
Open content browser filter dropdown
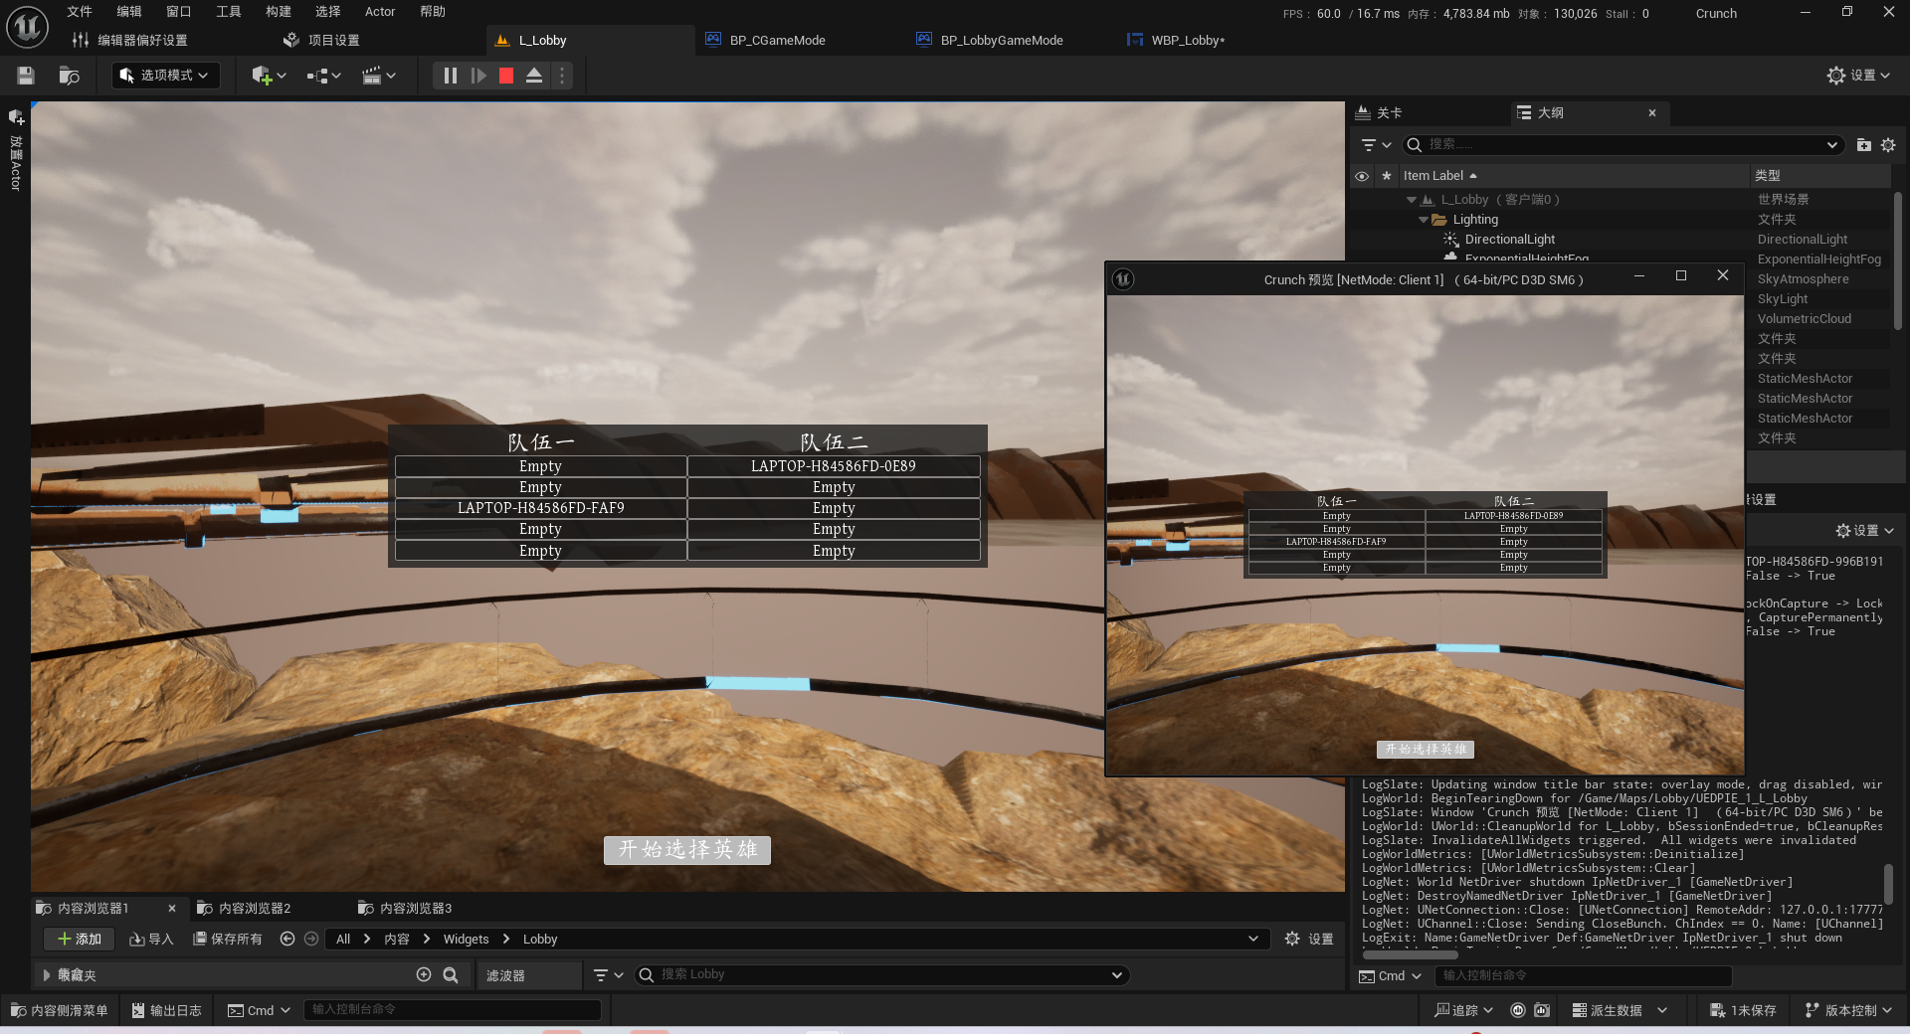click(608, 975)
